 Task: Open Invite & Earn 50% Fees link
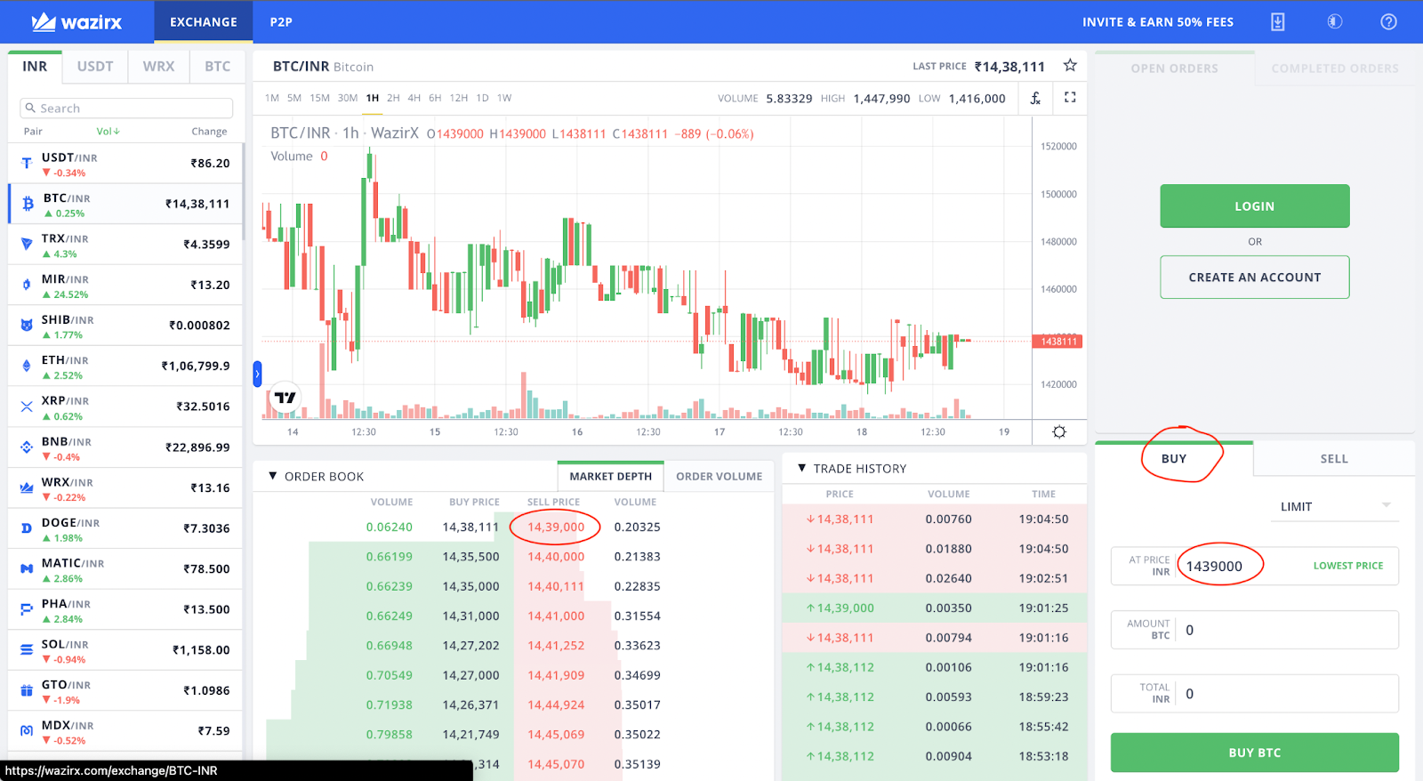tap(1158, 22)
